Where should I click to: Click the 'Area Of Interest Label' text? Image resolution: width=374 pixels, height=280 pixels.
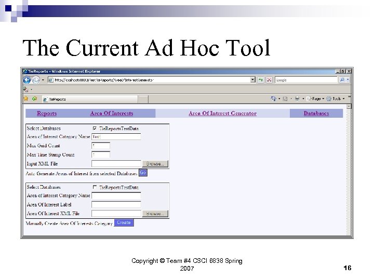click(x=49, y=205)
